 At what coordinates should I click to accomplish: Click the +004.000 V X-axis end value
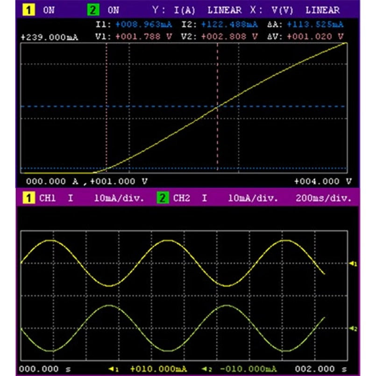pyautogui.click(x=323, y=181)
